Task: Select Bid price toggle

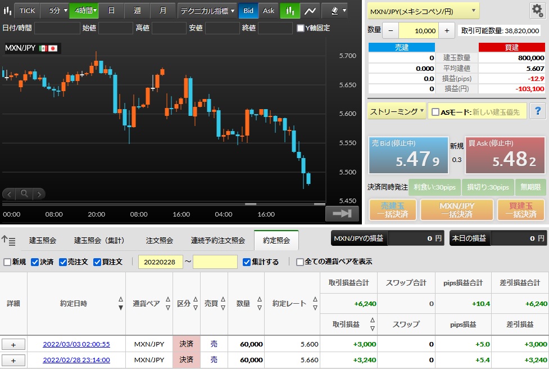Action: 248,11
